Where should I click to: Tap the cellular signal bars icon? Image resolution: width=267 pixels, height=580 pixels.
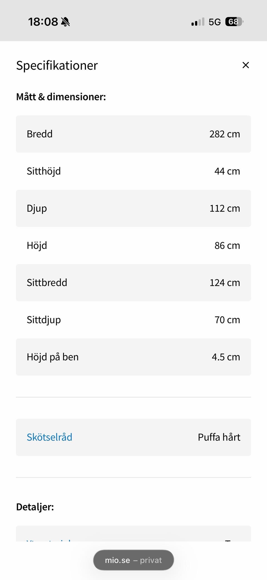point(198,22)
